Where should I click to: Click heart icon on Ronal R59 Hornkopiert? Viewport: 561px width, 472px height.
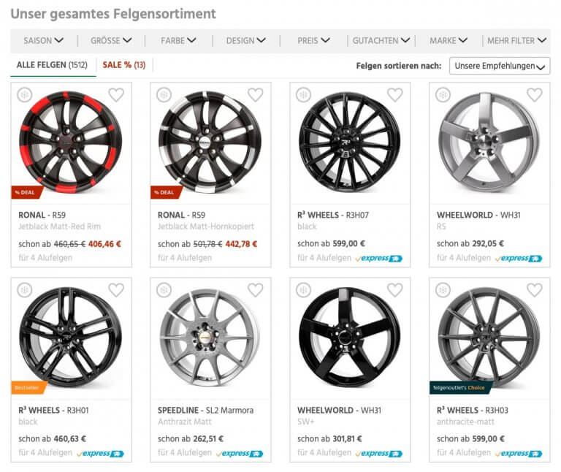[x=255, y=94]
